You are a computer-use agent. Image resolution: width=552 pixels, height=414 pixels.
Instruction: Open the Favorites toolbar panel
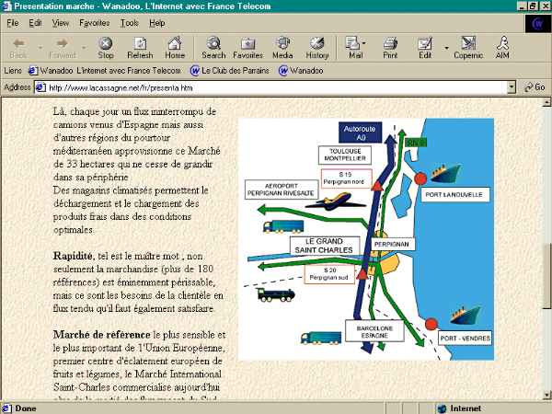point(247,46)
